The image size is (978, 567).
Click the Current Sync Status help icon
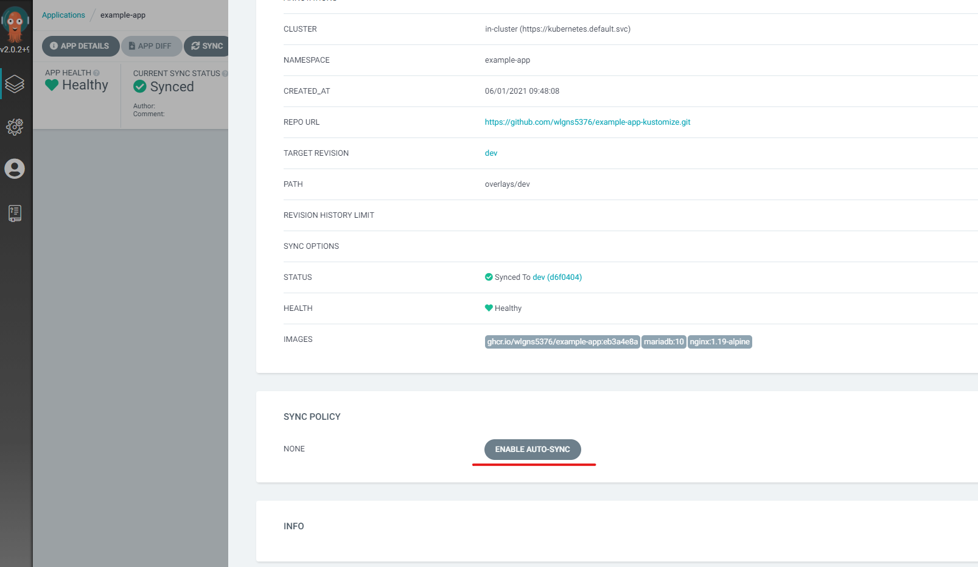(x=226, y=73)
